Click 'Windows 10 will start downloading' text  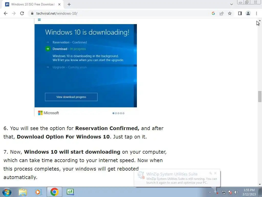point(72,152)
